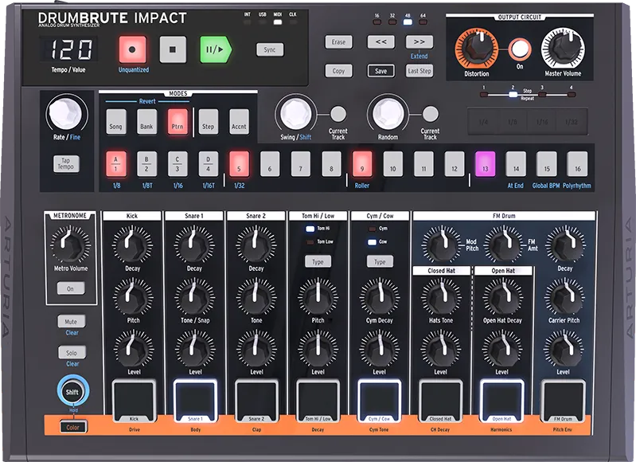
Task: Toggle the Distortion On button
Action: point(520,49)
